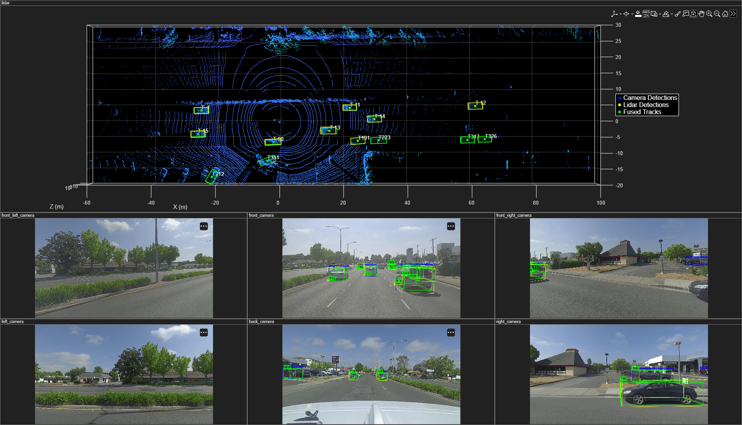742x425 pixels.
Task: Enable the data tips tool
Action: (685, 14)
